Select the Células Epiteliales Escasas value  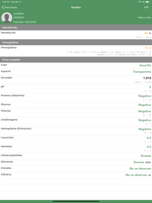pos(146,156)
